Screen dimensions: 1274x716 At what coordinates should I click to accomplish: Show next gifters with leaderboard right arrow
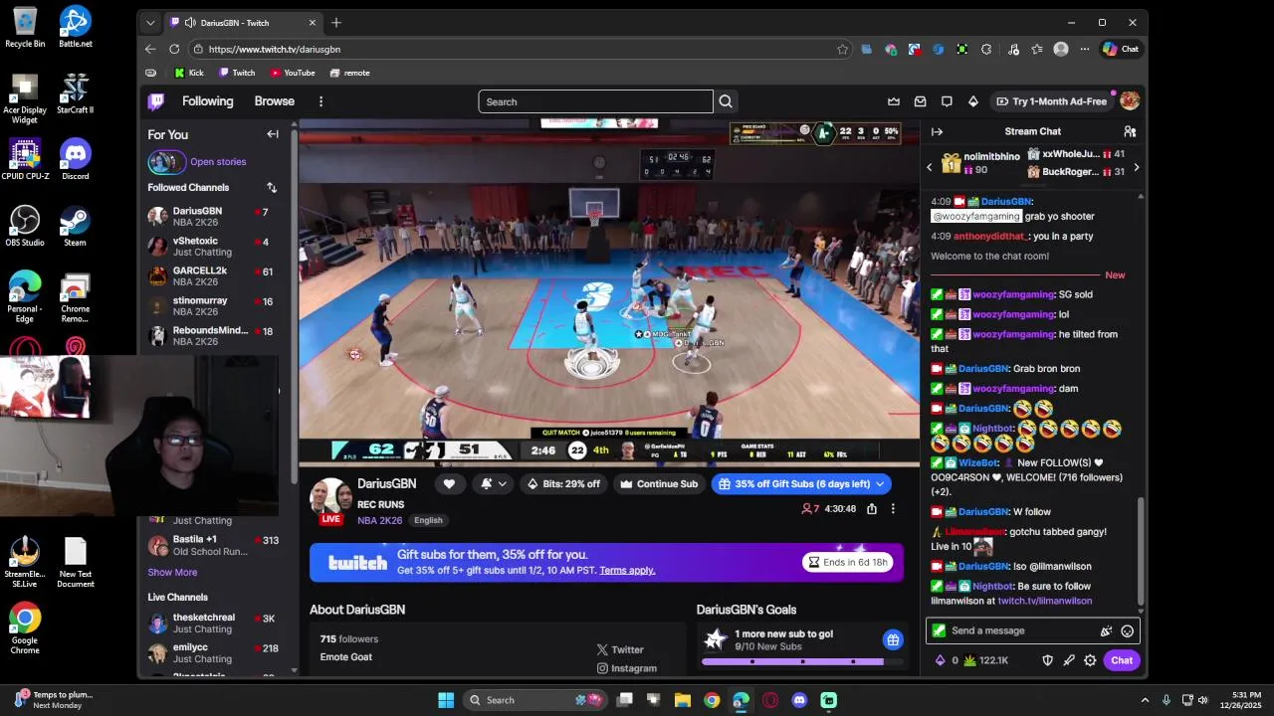click(x=1136, y=167)
